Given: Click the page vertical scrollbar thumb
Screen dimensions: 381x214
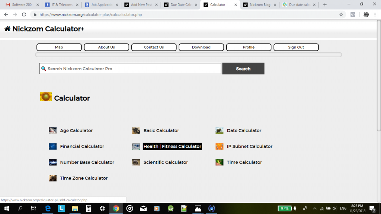Looking at the screenshot, I should 378,76.
